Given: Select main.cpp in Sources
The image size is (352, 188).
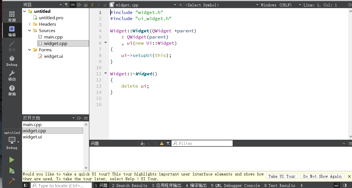Looking at the screenshot, I should point(53,37).
